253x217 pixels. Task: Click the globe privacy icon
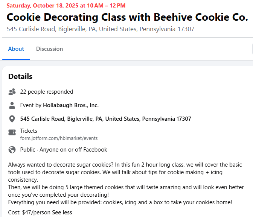[12, 150]
